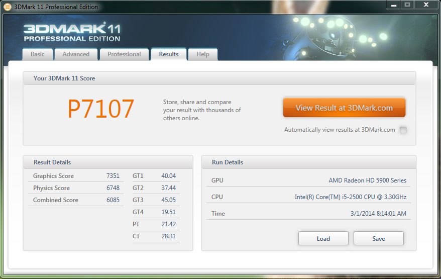This screenshot has height=279, width=441.
Task: Close the 3DMark 11 window
Action: [x=426, y=5]
